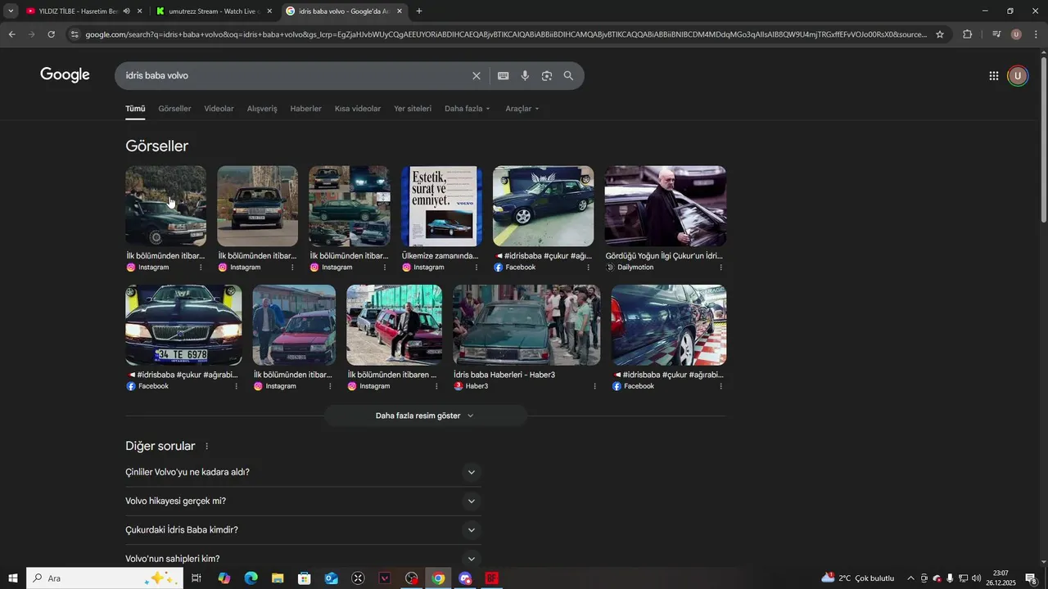Open the Chrome extensions menu

pos(968,34)
